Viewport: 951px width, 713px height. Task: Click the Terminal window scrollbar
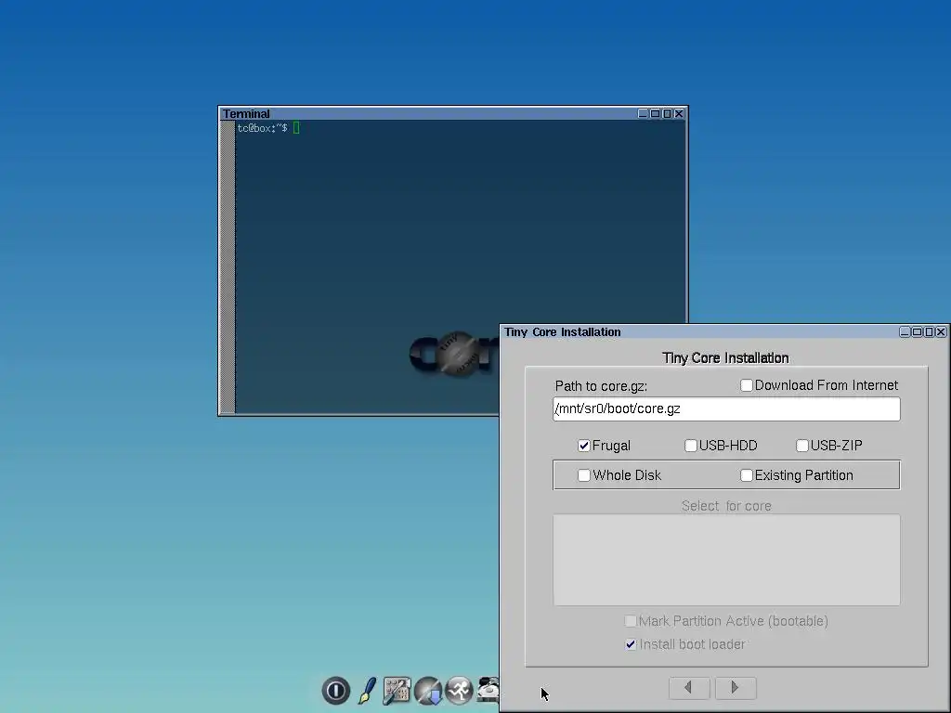pos(228,266)
